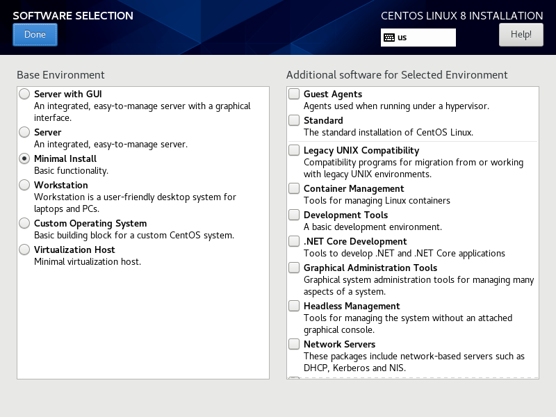
Task: Click the 'Workstation' label text
Action: 61,185
